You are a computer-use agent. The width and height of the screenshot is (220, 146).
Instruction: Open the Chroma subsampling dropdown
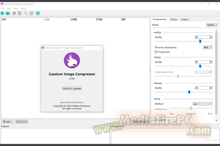[x=208, y=47]
